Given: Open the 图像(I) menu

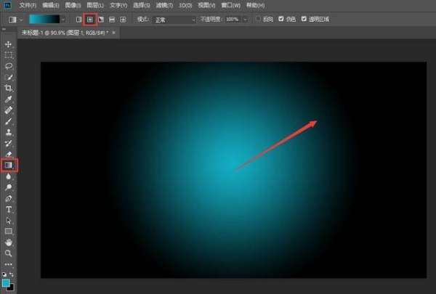Looking at the screenshot, I should click(x=73, y=5).
